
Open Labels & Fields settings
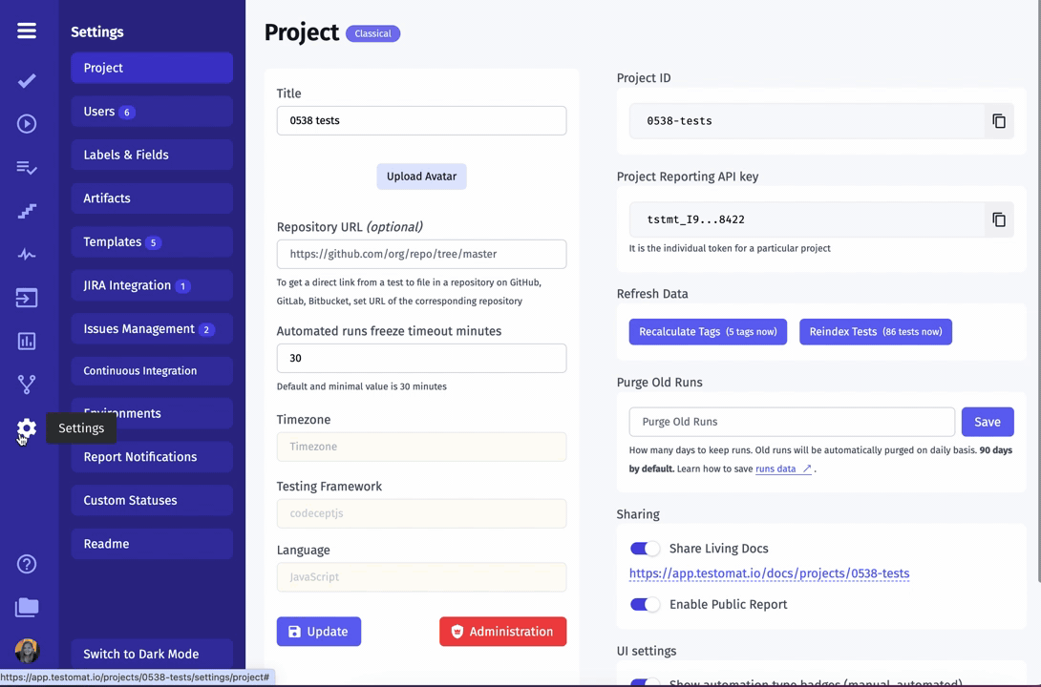coord(152,155)
